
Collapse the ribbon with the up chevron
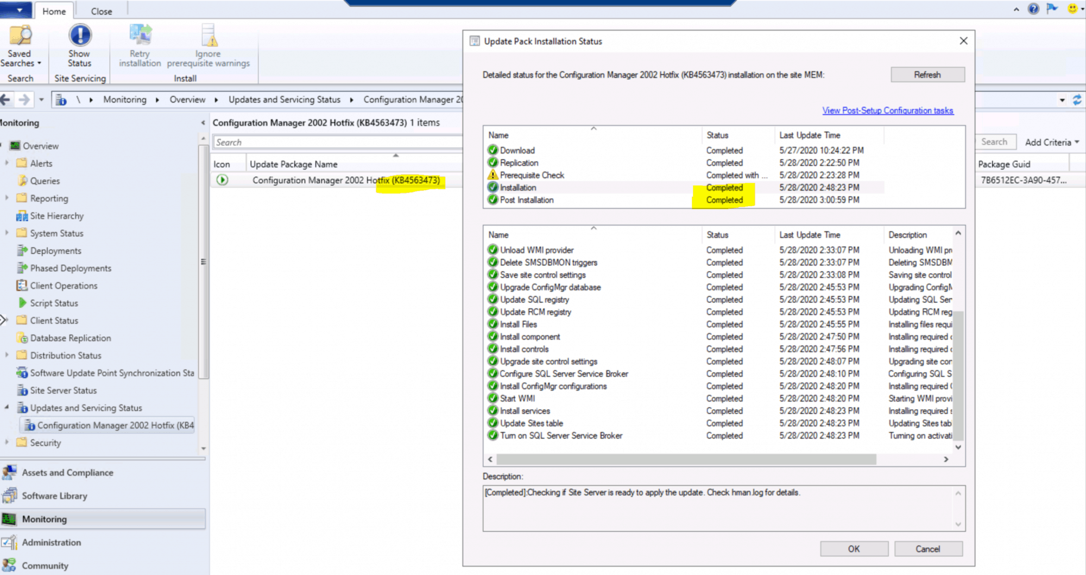click(x=1016, y=9)
